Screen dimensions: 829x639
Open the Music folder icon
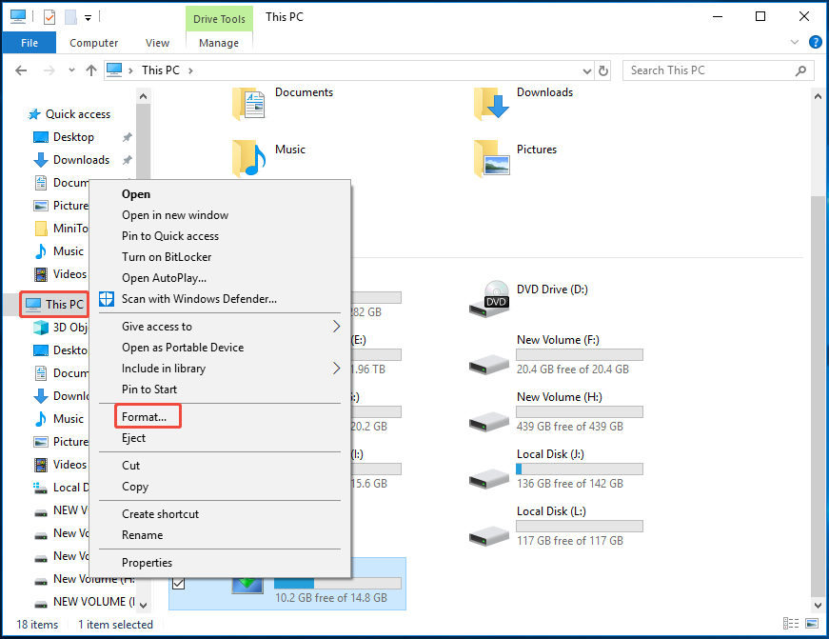[248, 158]
